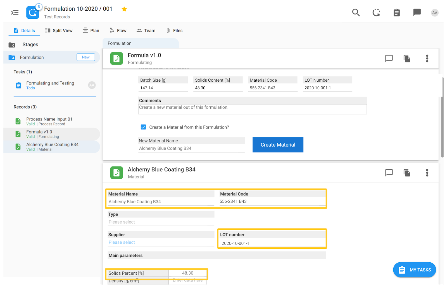Collapse the sidebar menu icon
The image size is (447, 293).
[x=15, y=13]
